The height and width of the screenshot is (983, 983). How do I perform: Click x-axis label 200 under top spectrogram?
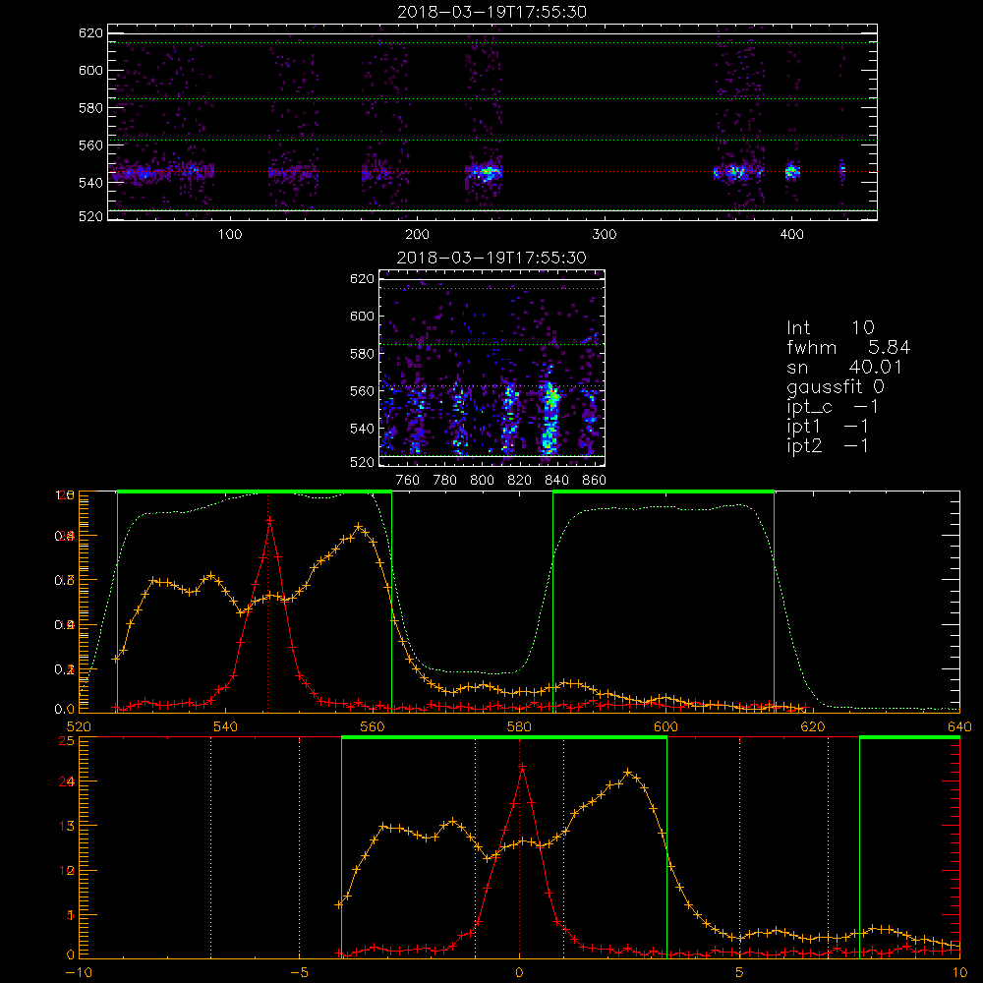[x=417, y=235]
